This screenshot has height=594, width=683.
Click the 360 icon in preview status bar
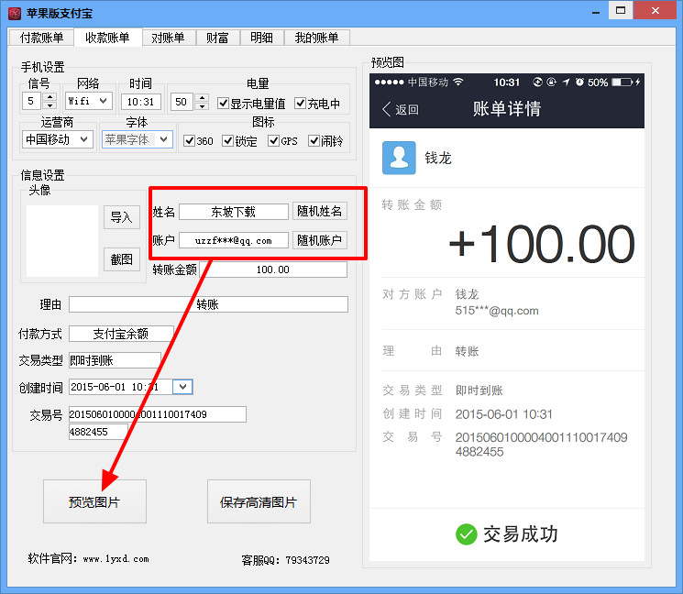tap(537, 82)
